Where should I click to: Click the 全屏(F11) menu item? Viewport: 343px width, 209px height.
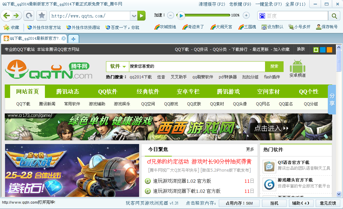[295, 4]
